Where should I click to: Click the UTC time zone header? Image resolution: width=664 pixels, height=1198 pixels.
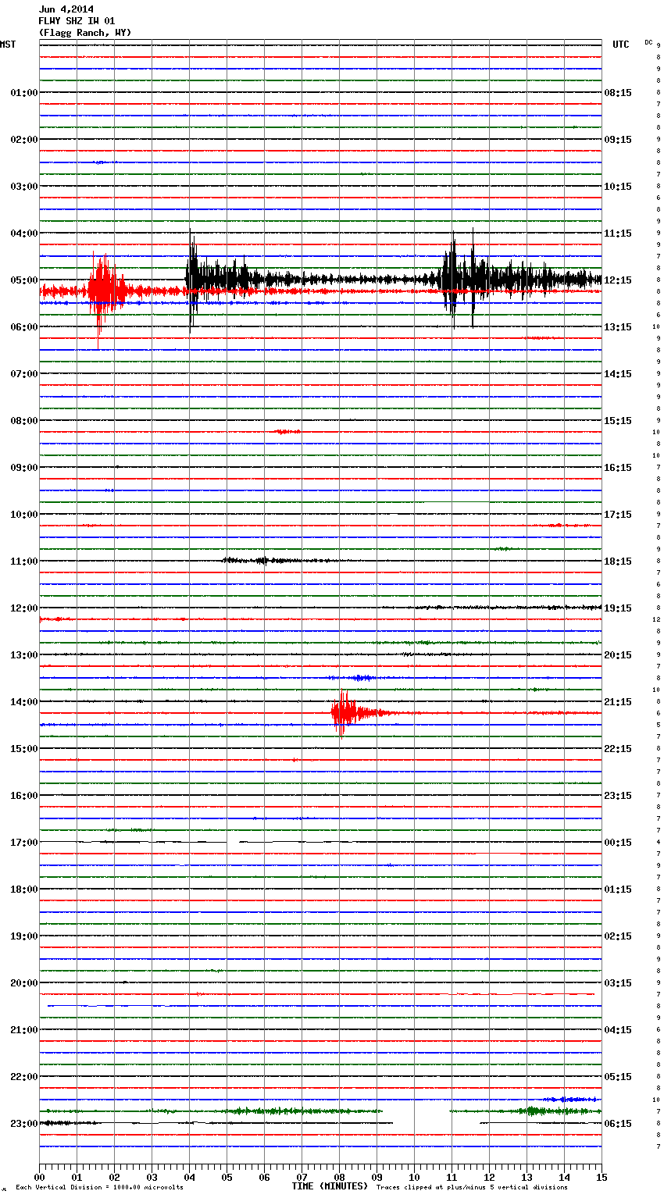pyautogui.click(x=621, y=45)
